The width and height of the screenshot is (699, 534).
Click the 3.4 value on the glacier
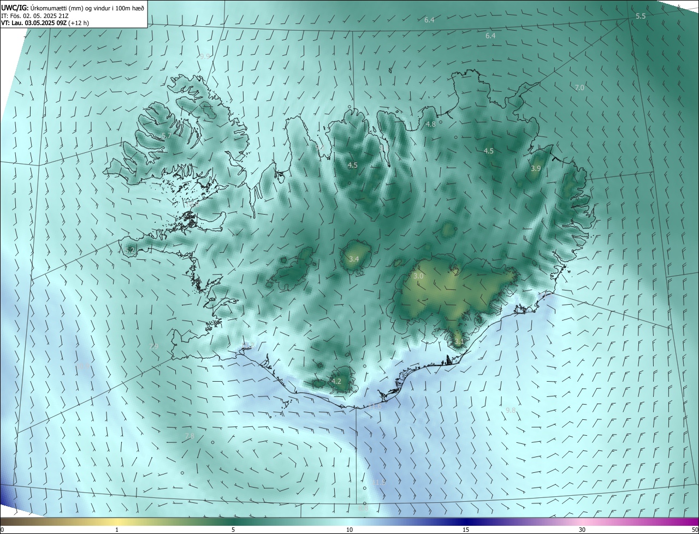[354, 259]
